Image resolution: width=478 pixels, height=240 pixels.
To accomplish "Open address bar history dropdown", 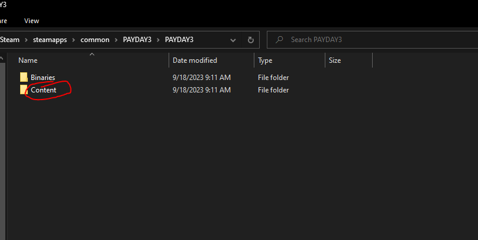I will [233, 40].
